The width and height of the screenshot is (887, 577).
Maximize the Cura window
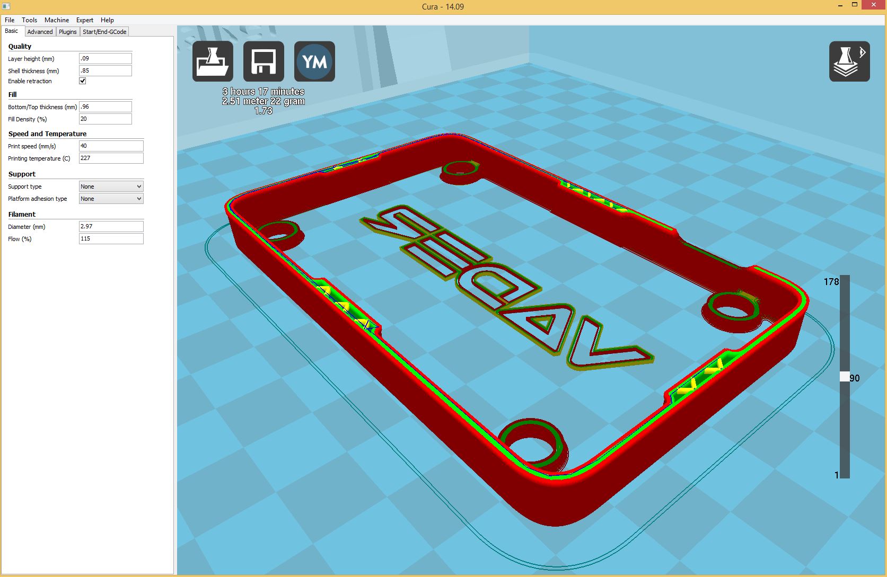coord(855,5)
